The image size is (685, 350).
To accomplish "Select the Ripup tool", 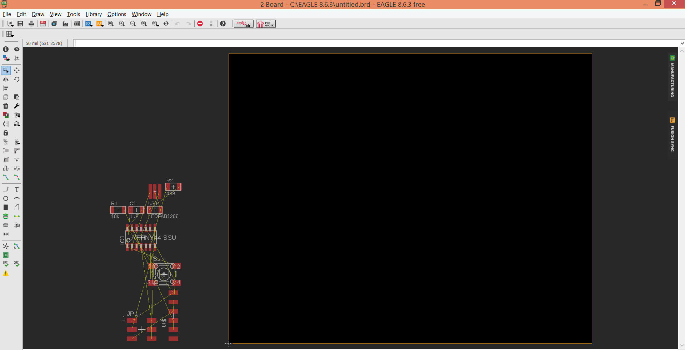I will tap(17, 177).
